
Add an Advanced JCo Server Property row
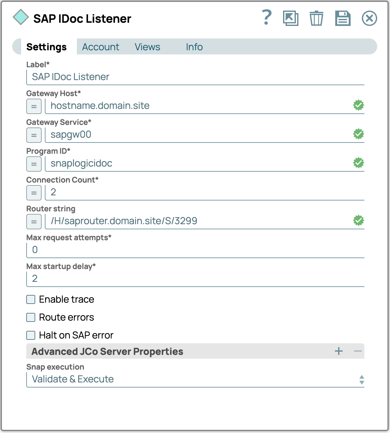[338, 351]
